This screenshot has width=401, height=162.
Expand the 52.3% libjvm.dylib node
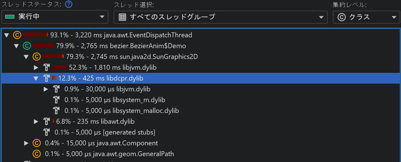click(x=36, y=68)
